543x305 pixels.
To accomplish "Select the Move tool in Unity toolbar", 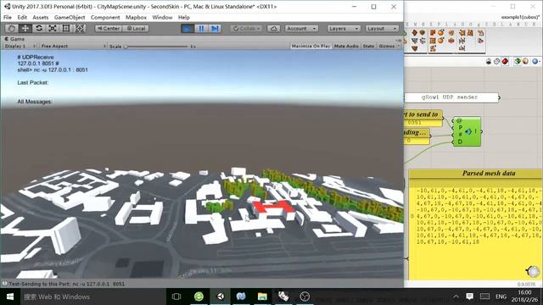I will click(25, 28).
